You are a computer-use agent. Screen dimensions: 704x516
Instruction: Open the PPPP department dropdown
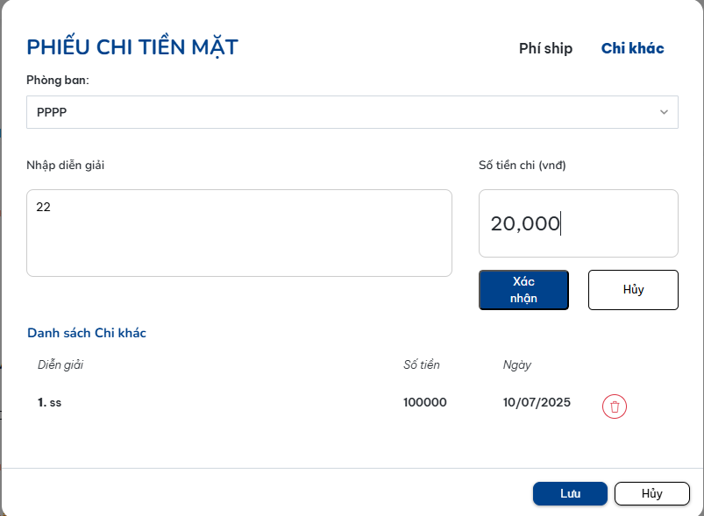(351, 112)
